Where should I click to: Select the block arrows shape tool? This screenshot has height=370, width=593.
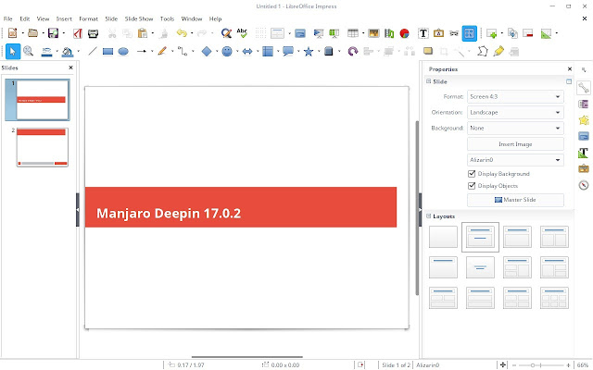[247, 51]
